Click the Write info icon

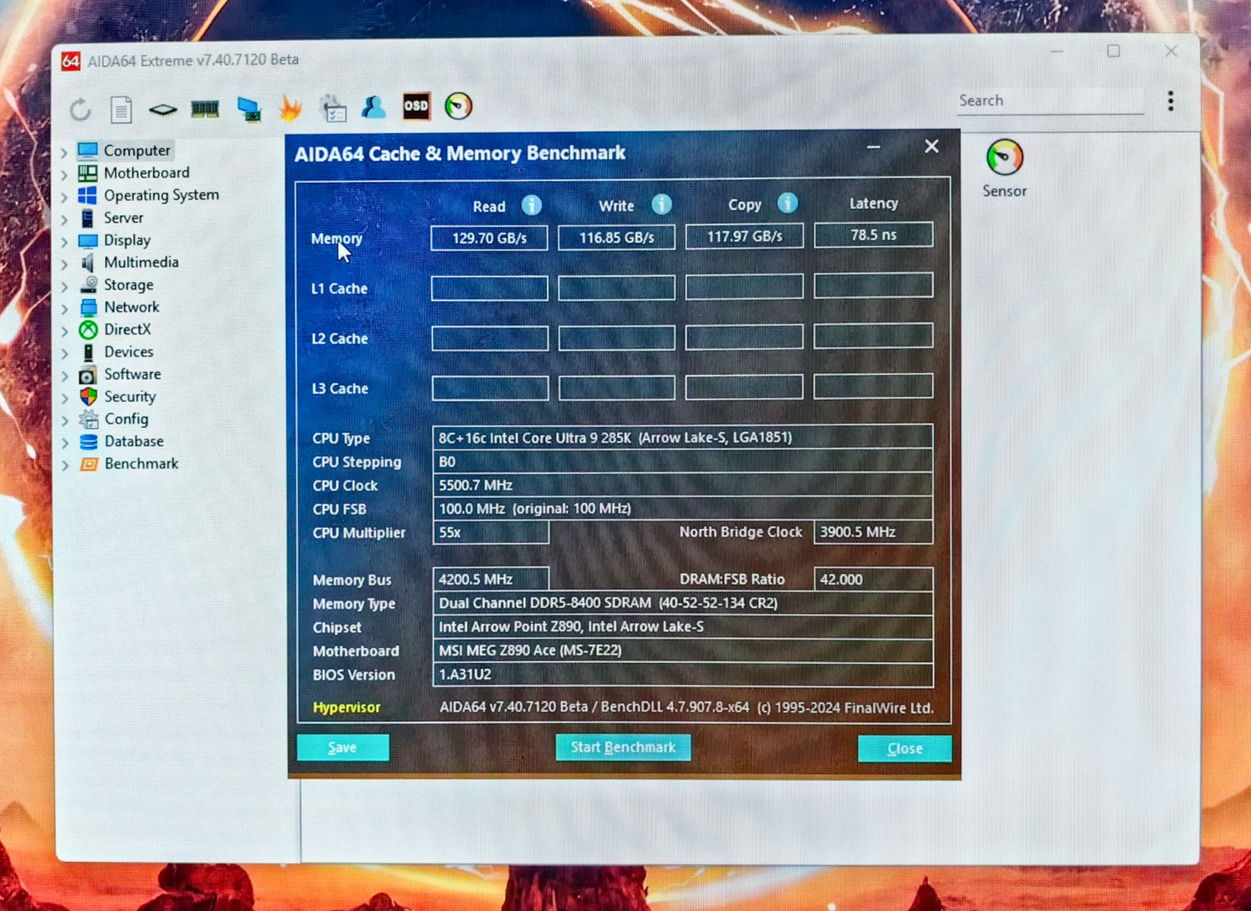tap(661, 204)
